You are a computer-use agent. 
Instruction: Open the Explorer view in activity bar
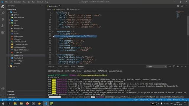pos(3,7)
